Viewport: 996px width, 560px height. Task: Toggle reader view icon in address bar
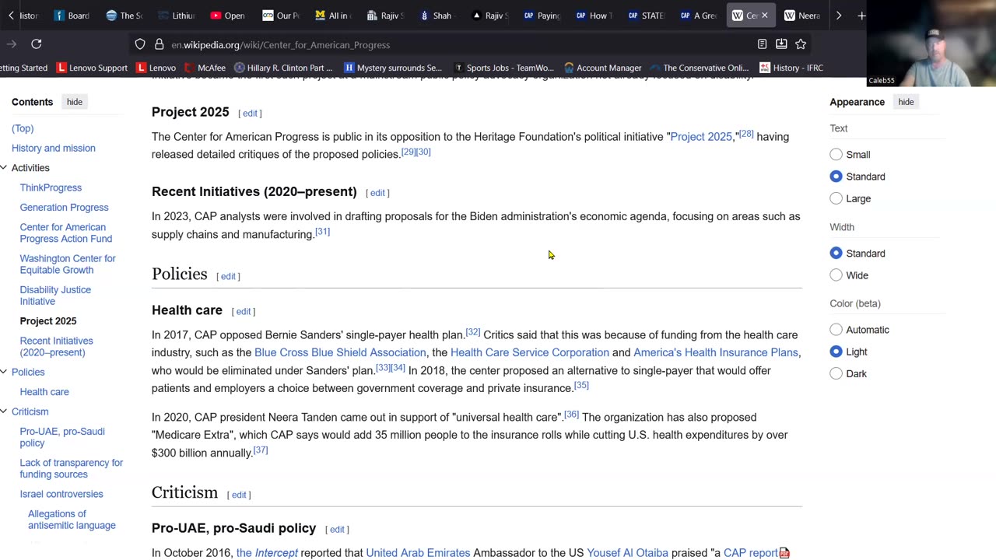pos(763,44)
